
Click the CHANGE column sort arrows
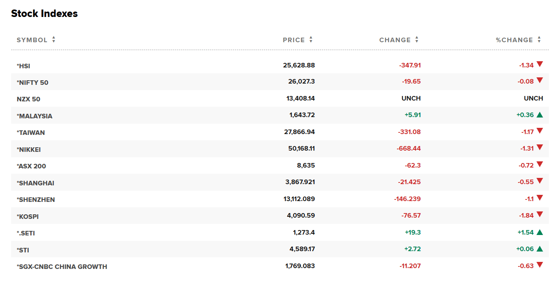click(x=417, y=40)
